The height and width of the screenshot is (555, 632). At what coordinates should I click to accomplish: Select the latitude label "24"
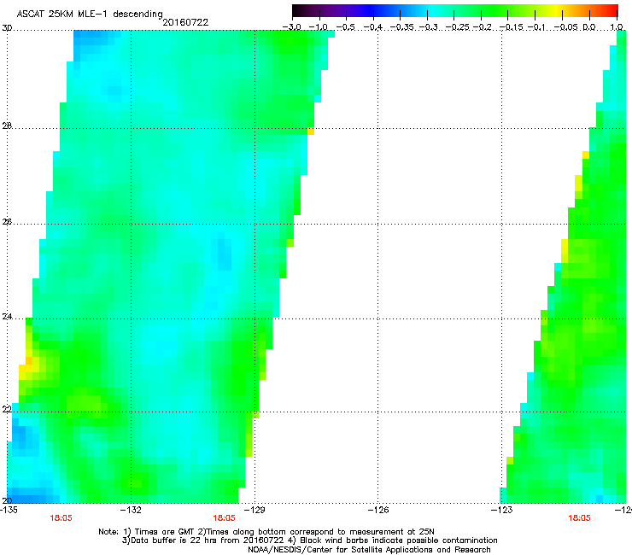(7, 317)
